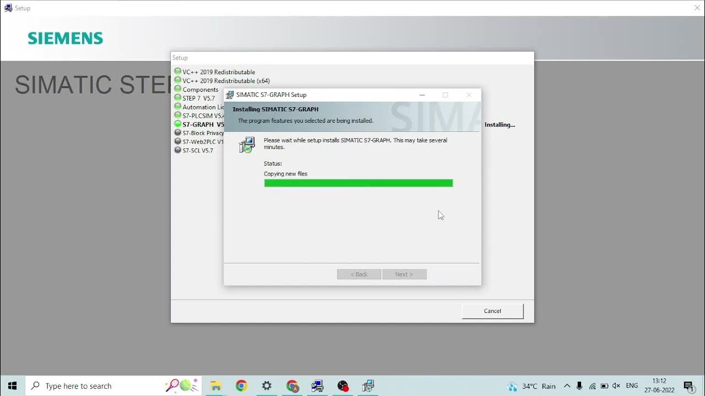
Task: Click the disabled Next button
Action: coord(404,274)
